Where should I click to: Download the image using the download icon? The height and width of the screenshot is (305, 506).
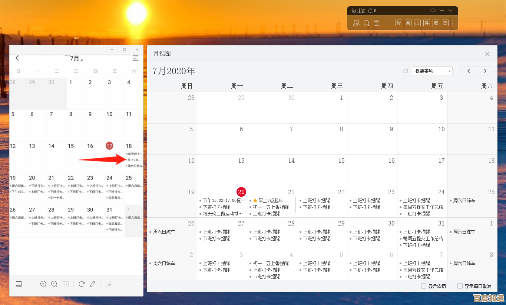tap(109, 284)
